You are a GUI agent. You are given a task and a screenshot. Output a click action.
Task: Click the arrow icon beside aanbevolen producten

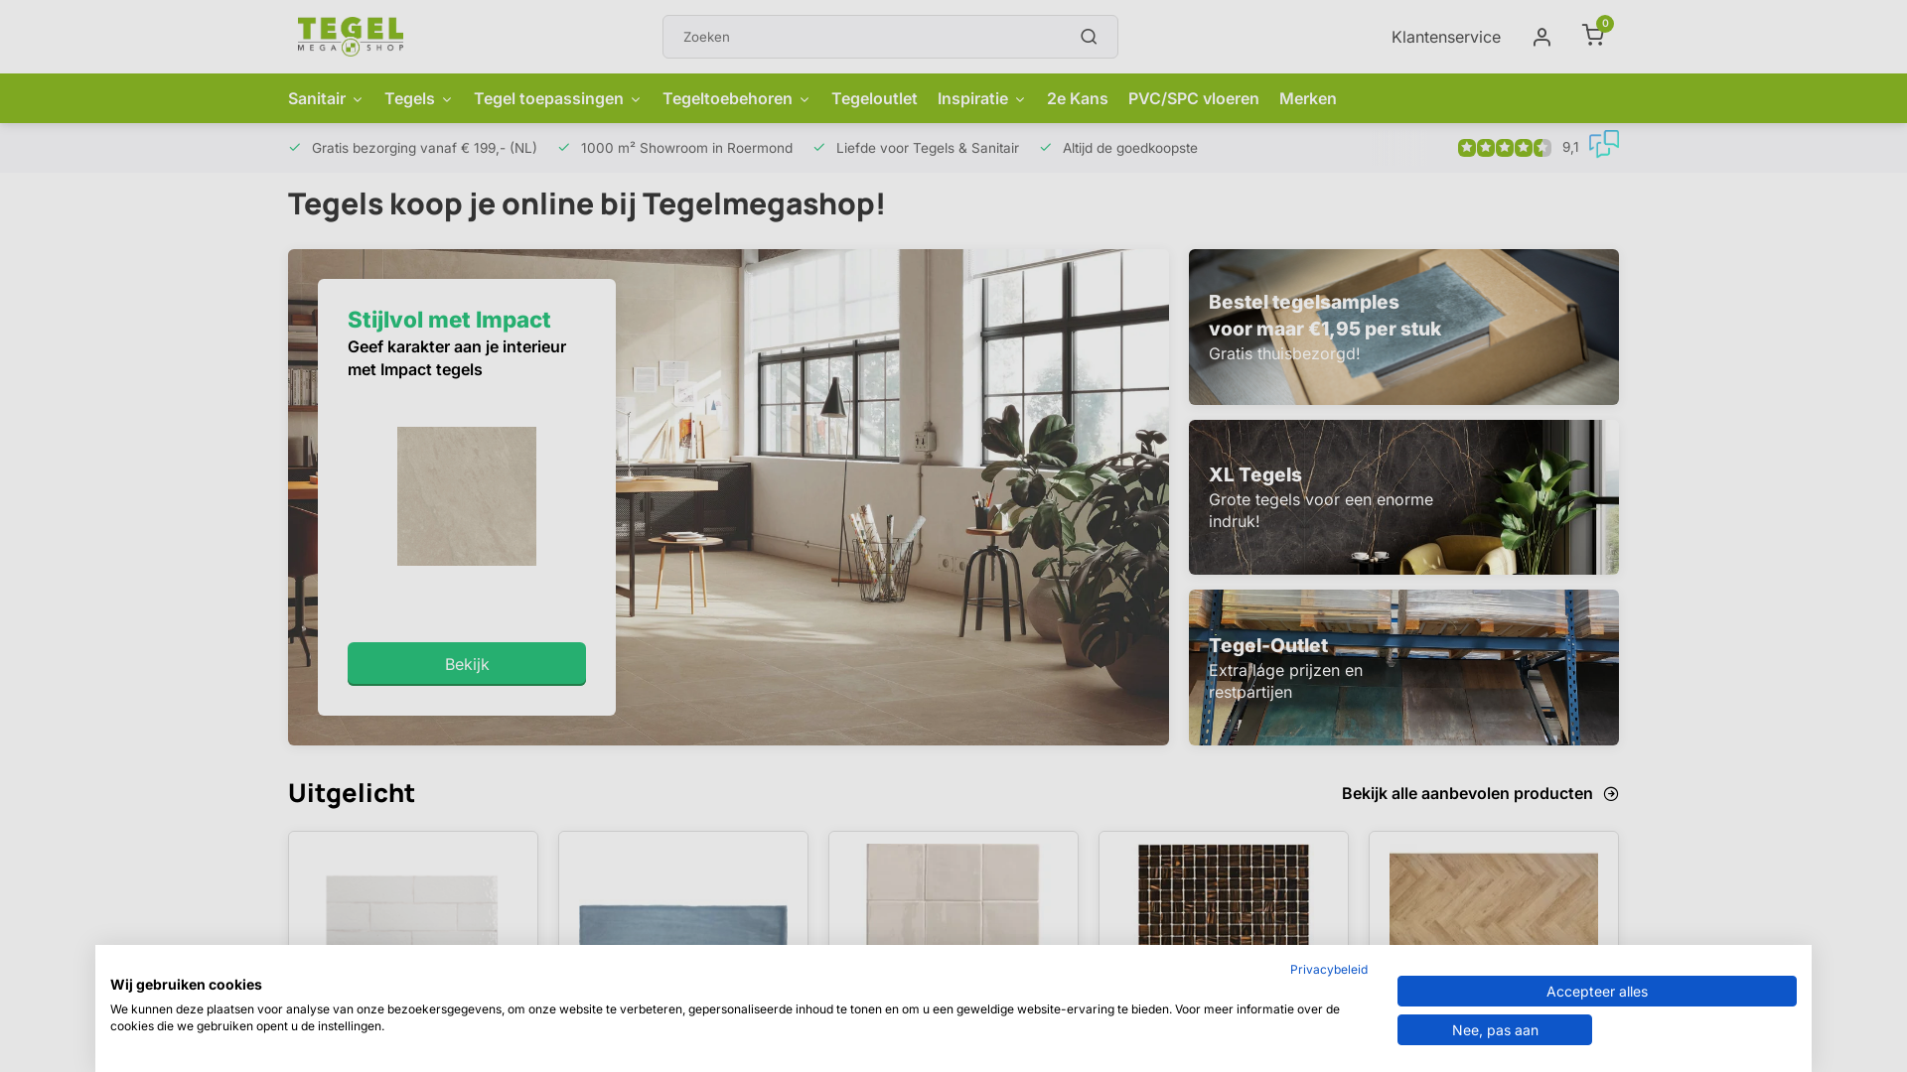[x=1611, y=794]
